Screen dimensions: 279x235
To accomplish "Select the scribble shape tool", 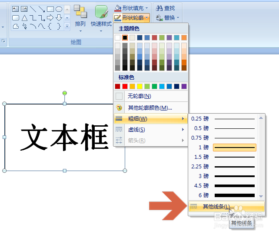I will click(x=25, y=27).
